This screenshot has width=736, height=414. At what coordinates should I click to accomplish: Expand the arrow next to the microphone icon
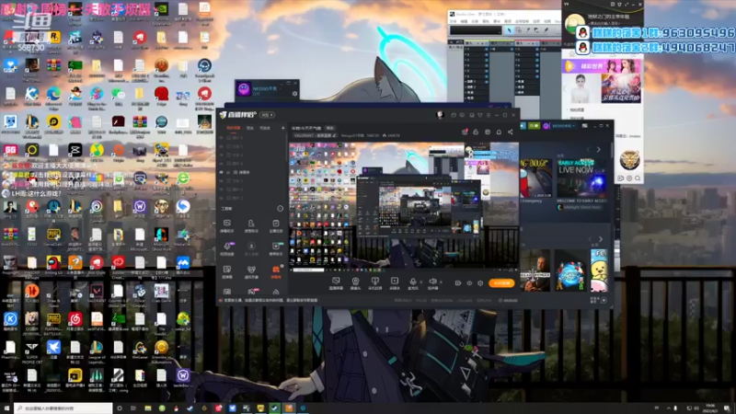coord(420,282)
